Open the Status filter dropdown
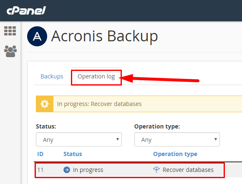The image size is (242, 184). point(79,139)
